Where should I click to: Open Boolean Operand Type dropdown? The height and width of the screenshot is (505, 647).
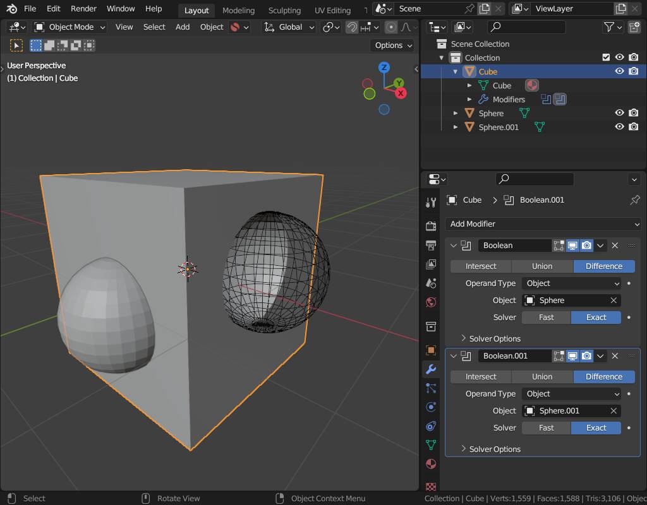pyautogui.click(x=571, y=283)
